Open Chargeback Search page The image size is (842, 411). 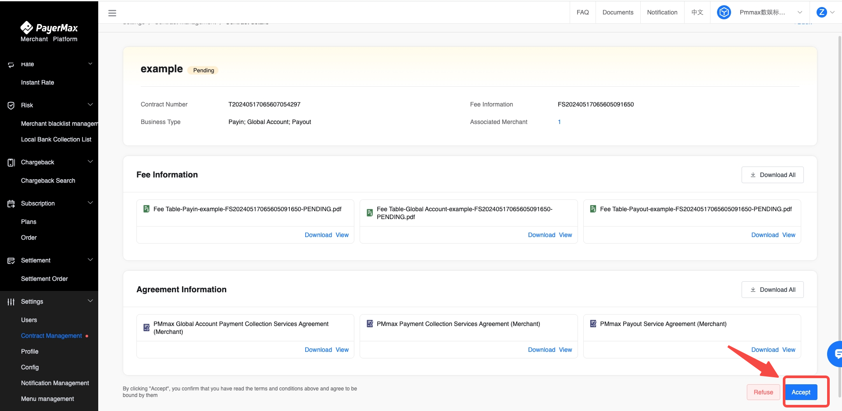click(x=48, y=181)
